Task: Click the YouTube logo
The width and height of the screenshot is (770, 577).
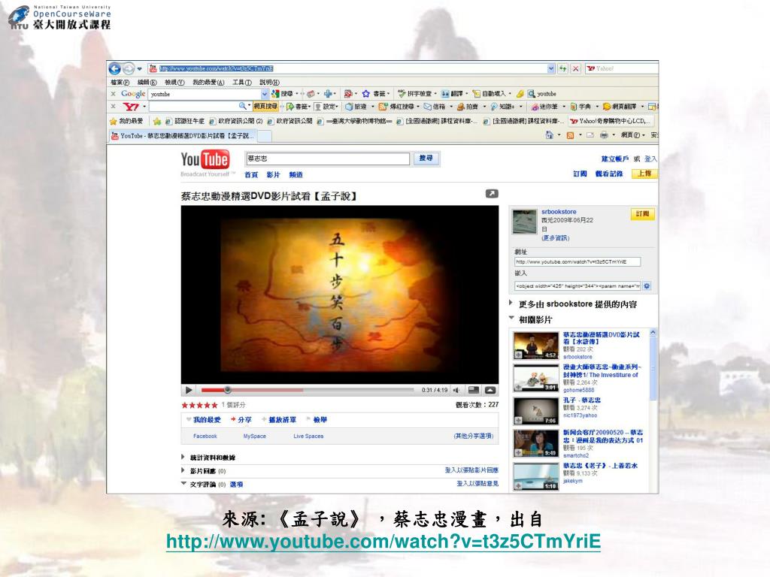Action: pyautogui.click(x=205, y=160)
